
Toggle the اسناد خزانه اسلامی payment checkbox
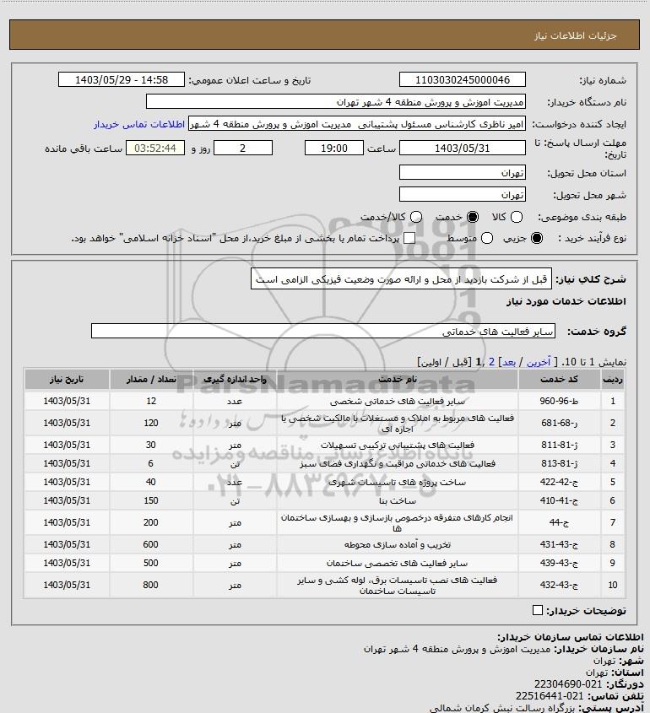[409, 238]
